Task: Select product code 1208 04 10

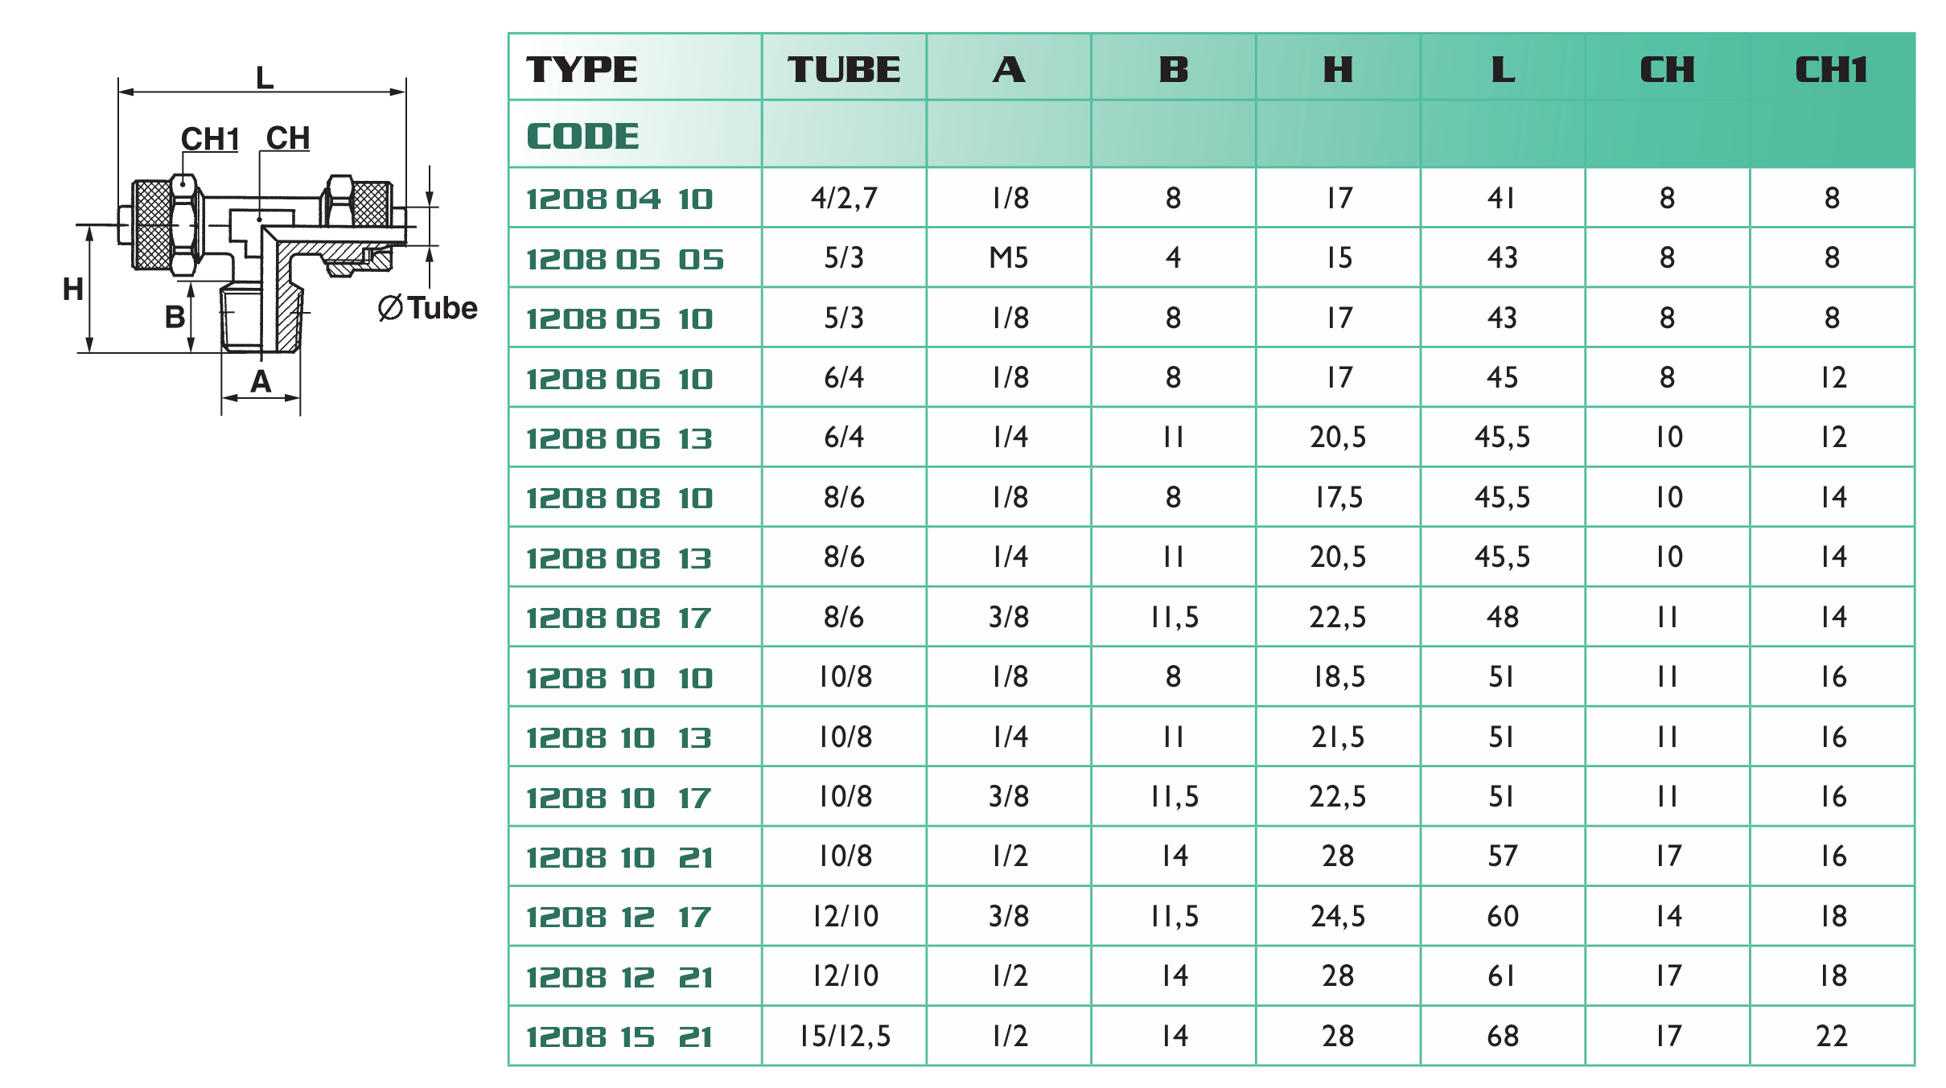Action: (619, 199)
